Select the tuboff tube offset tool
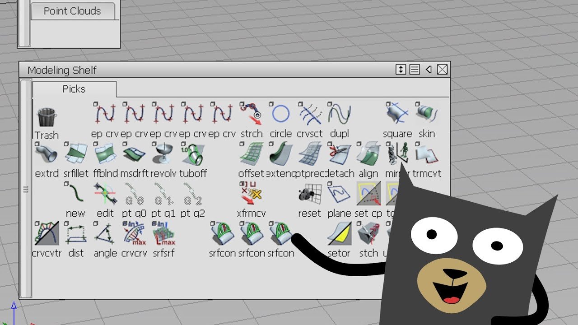The width and height of the screenshot is (578, 325). tap(193, 153)
